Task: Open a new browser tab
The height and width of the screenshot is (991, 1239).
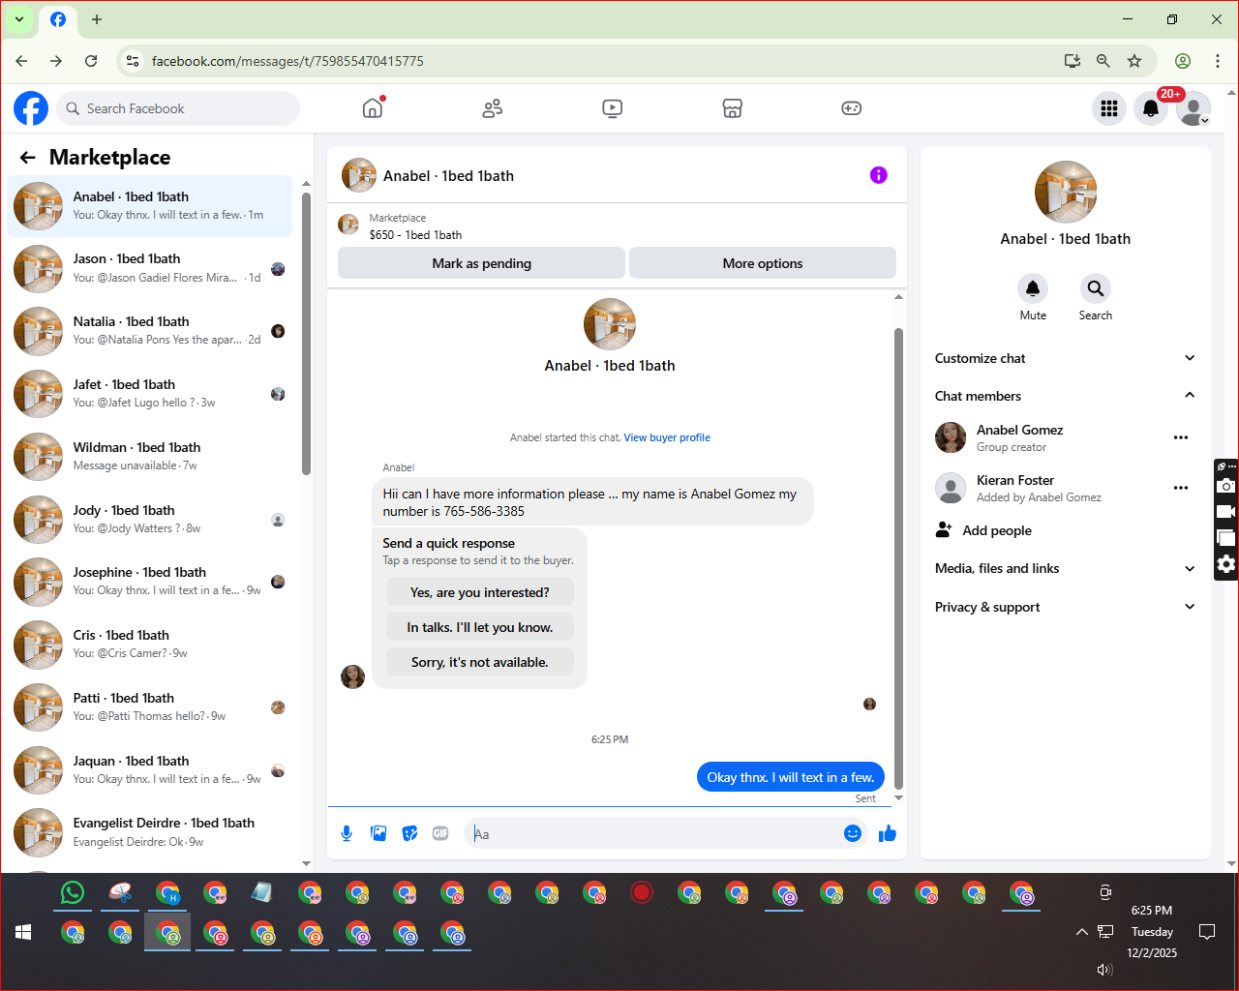Action: click(x=97, y=19)
